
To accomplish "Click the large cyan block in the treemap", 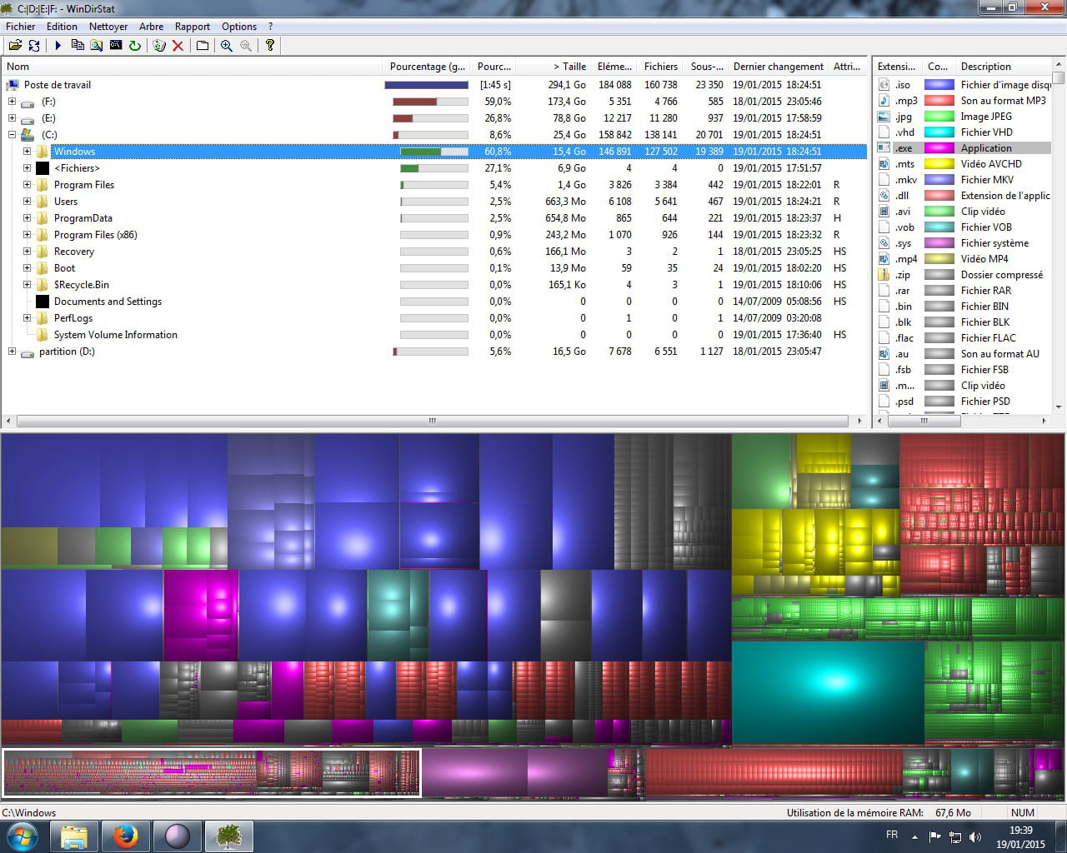I will [x=828, y=692].
